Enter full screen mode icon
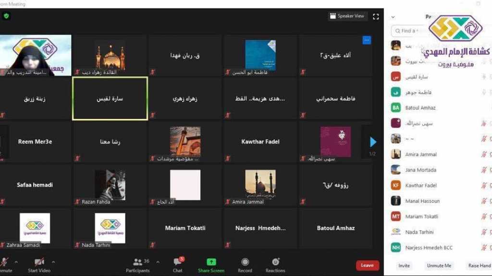 376,16
